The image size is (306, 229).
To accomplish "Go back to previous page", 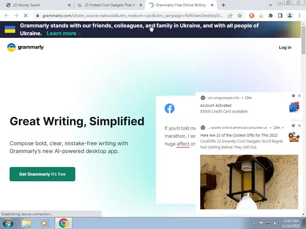I will 7,16.
